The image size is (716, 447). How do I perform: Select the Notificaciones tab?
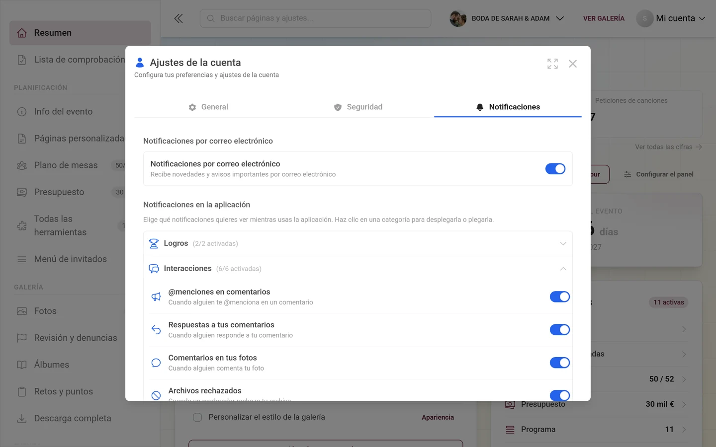[x=508, y=107]
